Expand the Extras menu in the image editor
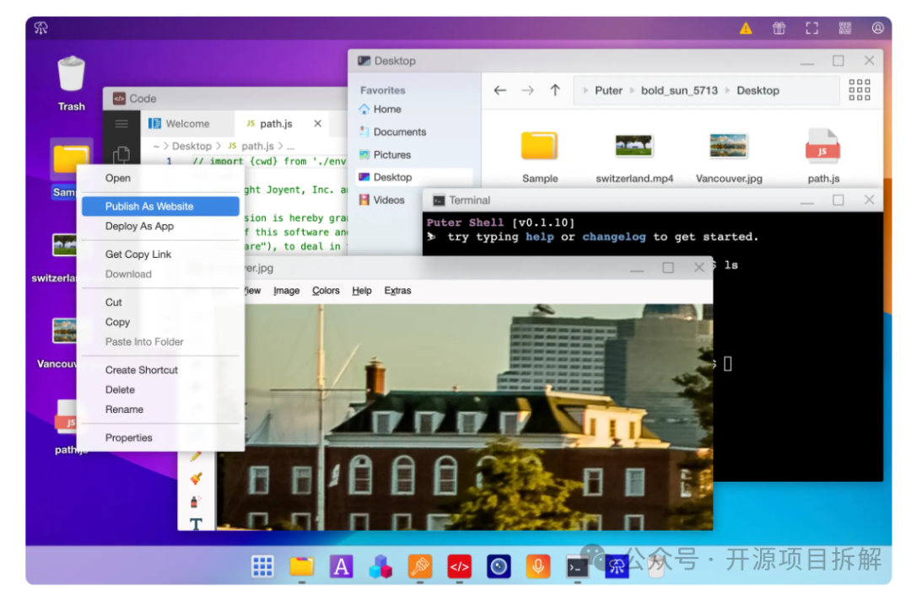911x595 pixels. click(397, 291)
